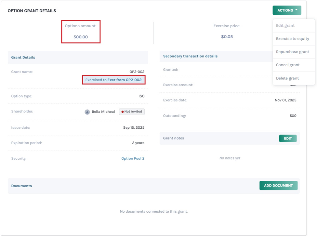The height and width of the screenshot is (236, 317).
Task: Click the Not invited shareholder badge
Action: pyautogui.click(x=132, y=111)
